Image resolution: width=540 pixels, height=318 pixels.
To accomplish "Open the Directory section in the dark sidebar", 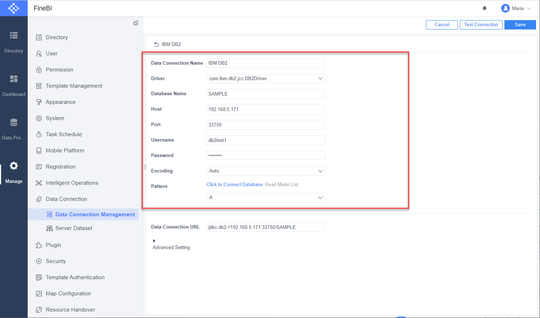I will pos(14,42).
